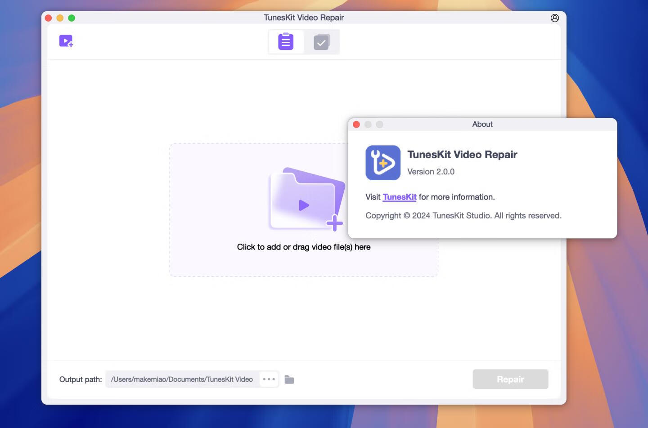Viewport: 648px width, 428px height.
Task: Click the three-dots browse output path button
Action: (x=269, y=379)
